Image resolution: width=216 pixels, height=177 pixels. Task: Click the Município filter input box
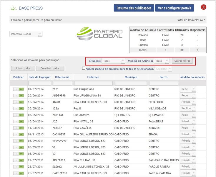131,83
